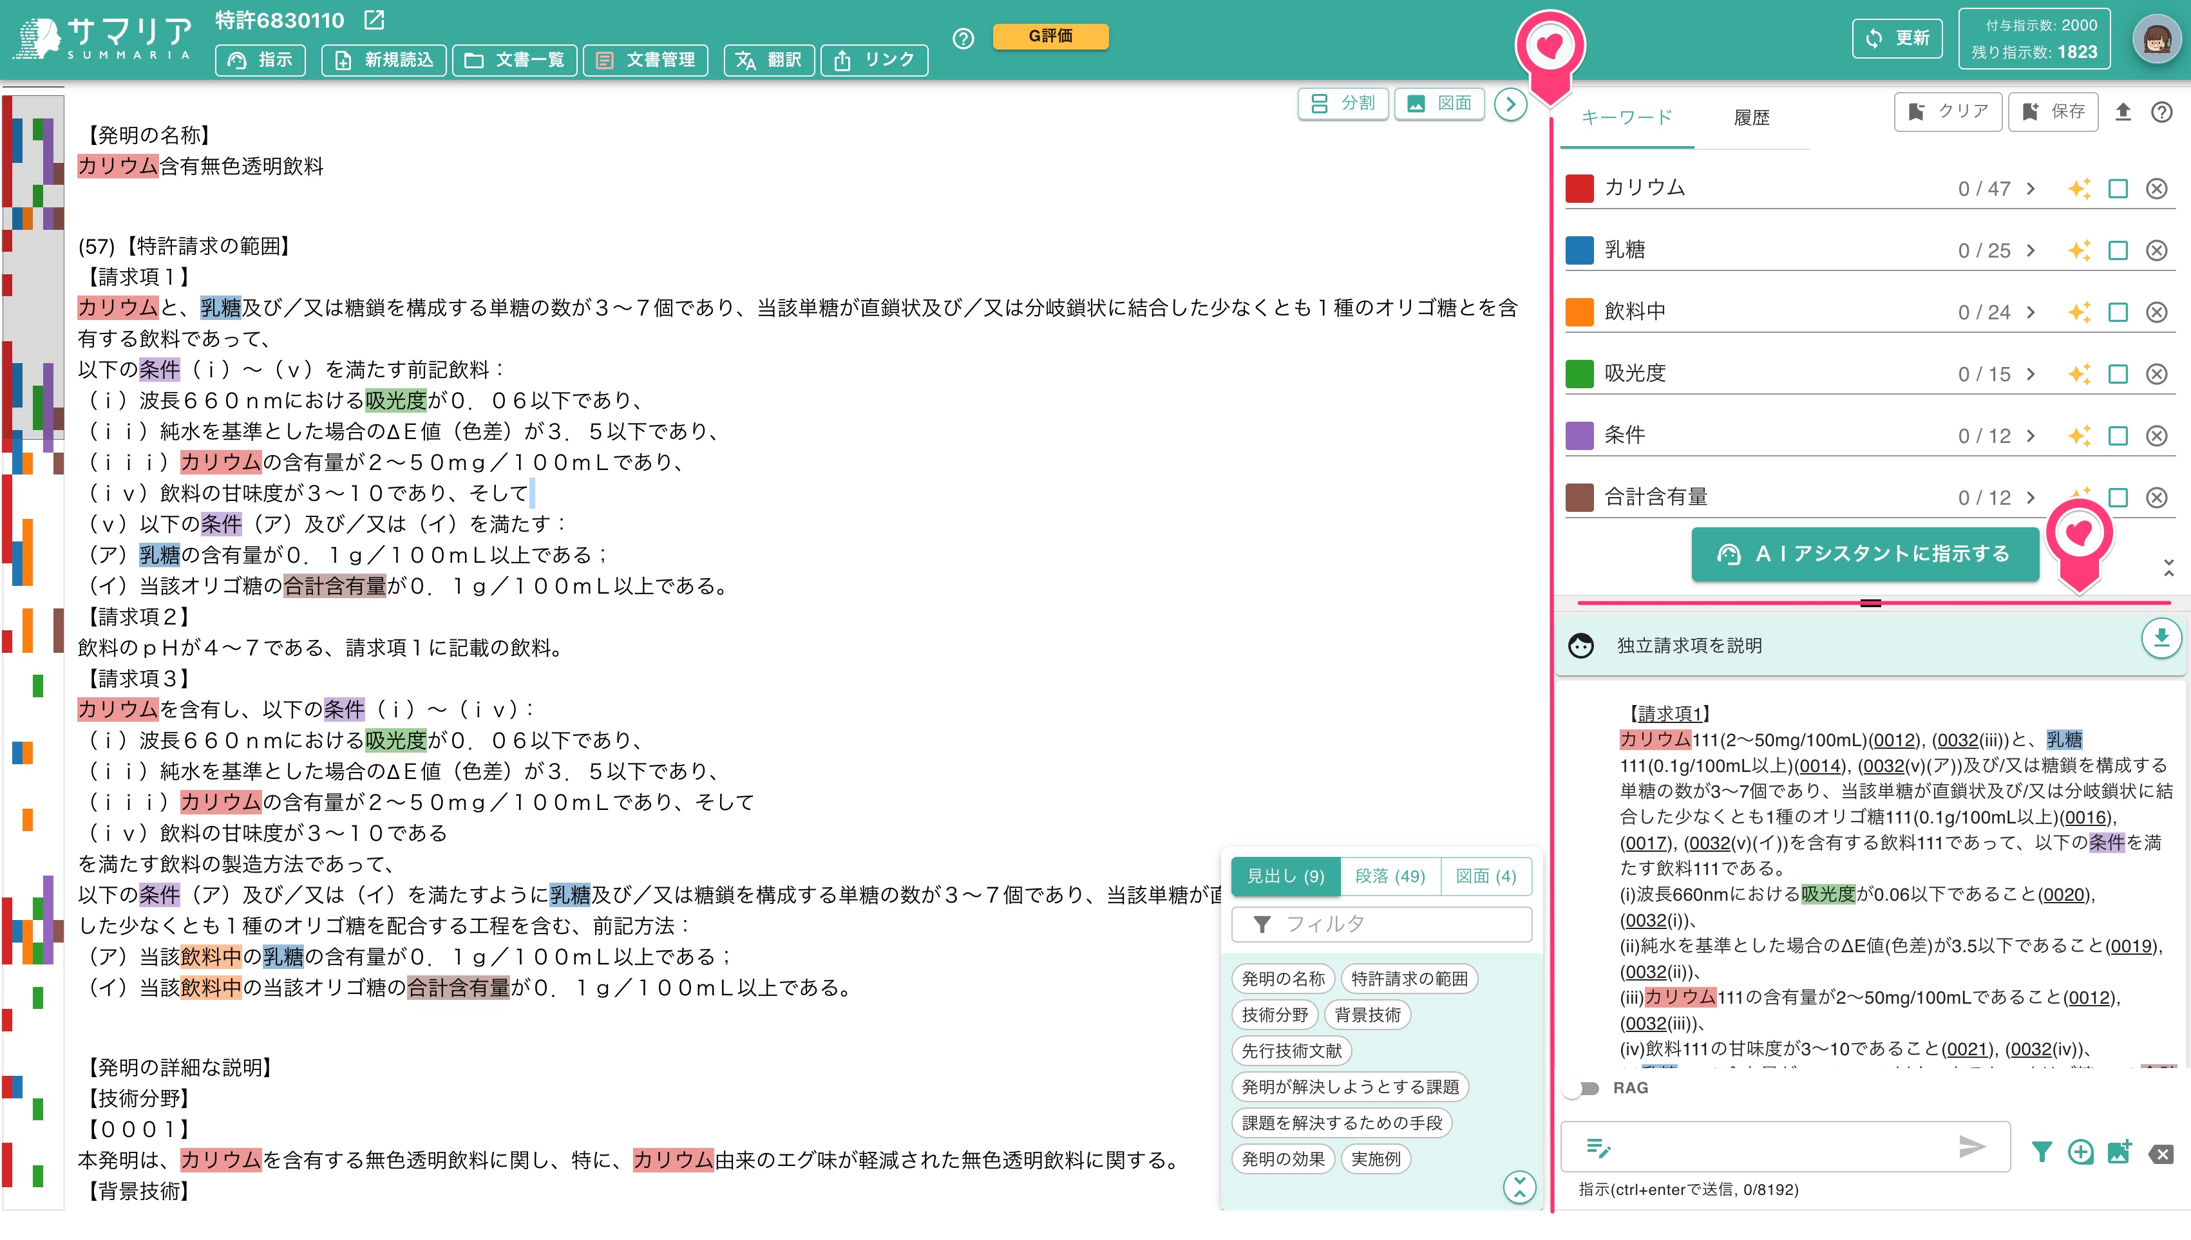Toggle checkbox for カリウム keyword
This screenshot has height=1240, width=2191.
tap(2118, 188)
